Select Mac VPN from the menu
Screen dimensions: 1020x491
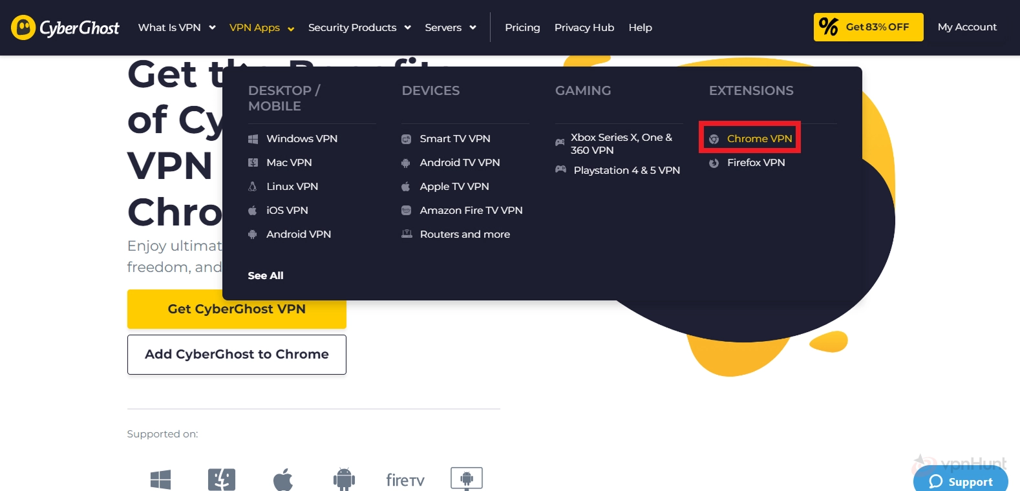click(x=289, y=163)
